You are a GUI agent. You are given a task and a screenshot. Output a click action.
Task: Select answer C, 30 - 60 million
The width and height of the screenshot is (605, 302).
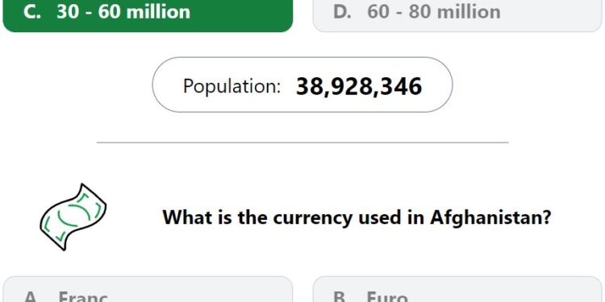tap(148, 16)
